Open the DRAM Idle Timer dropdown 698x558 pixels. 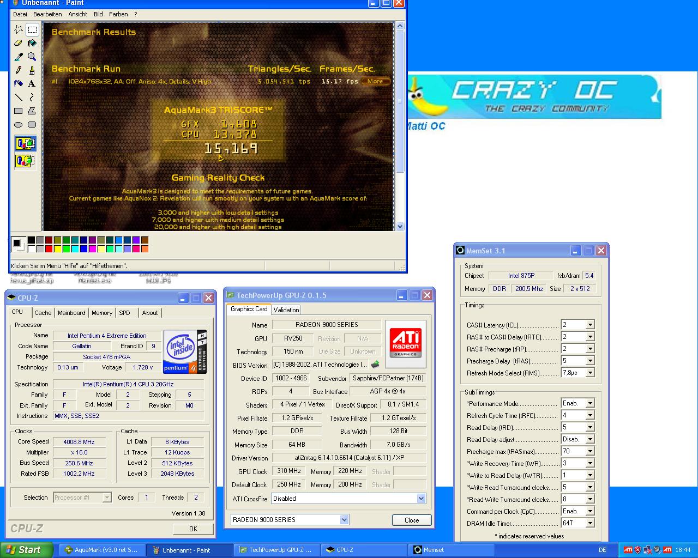pos(589,523)
